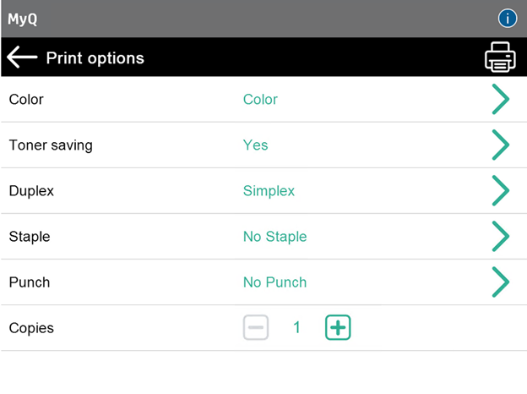Click the info icon in MyQ header

click(x=508, y=18)
